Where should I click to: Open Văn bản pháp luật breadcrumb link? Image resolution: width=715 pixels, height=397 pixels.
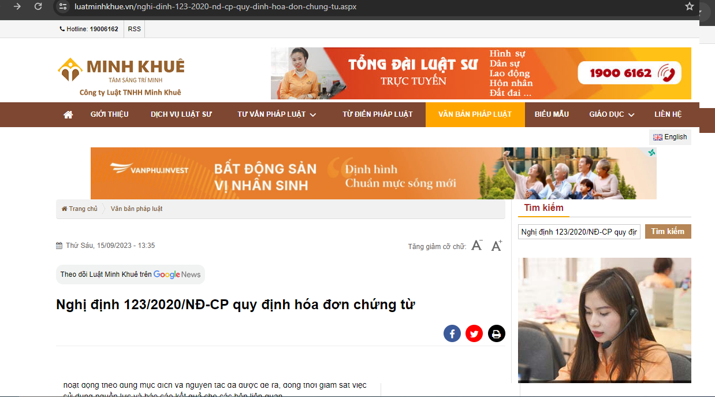click(136, 209)
